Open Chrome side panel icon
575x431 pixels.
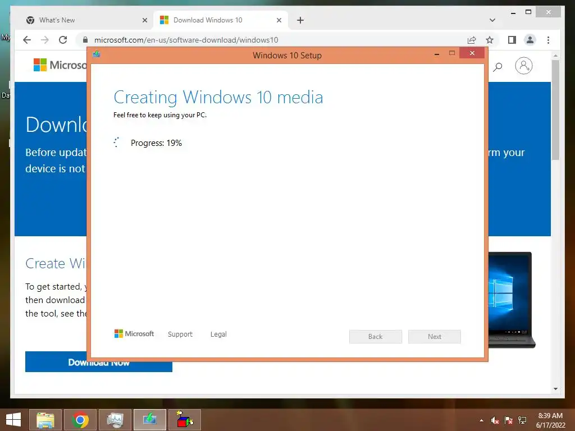512,40
